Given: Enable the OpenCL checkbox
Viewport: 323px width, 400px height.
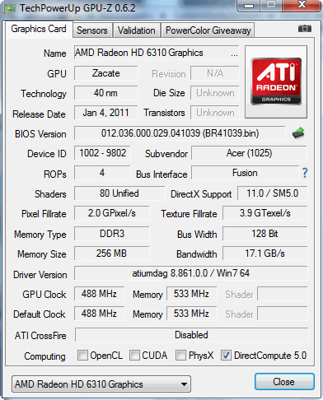Looking at the screenshot, I should coord(82,355).
